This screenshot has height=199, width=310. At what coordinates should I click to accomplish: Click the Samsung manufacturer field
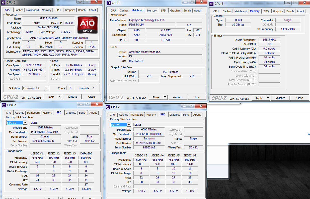(x=149, y=139)
